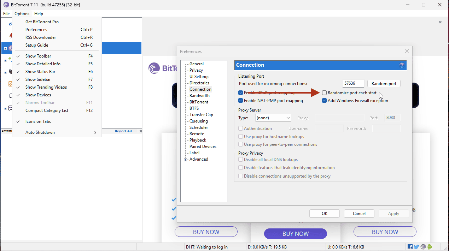Select UI Settings in Preferences tree

199,77
